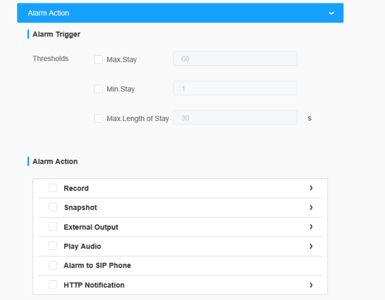Collapse the Alarm Action panel header chevron
This screenshot has width=385, height=300.
point(331,13)
